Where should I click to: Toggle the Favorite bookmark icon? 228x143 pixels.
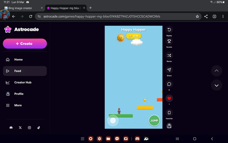[169, 113]
